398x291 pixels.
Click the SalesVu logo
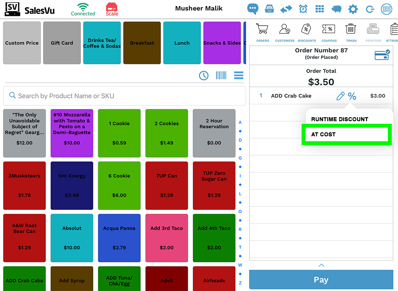[x=30, y=9]
